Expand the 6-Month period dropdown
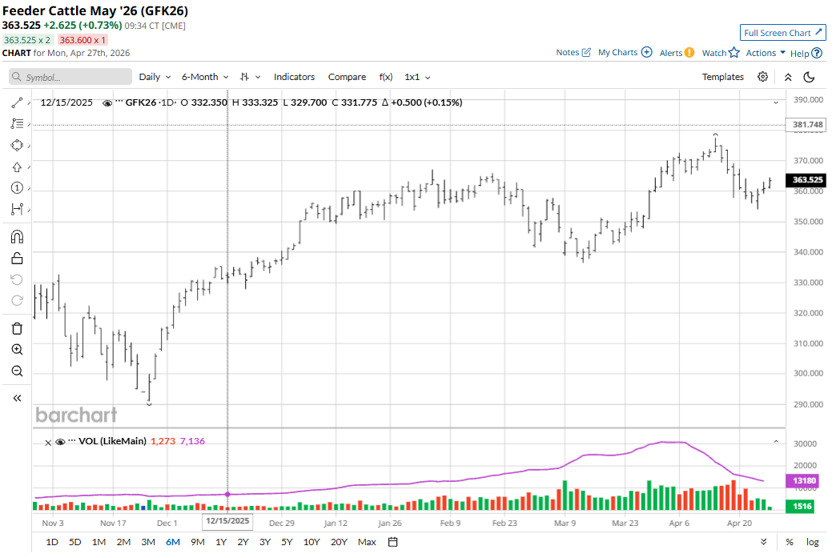Viewport: 840px width, 558px height. [x=205, y=77]
